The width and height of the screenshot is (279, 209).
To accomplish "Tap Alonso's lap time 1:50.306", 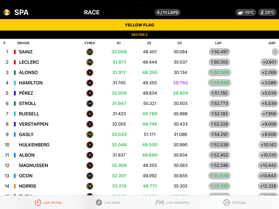I will point(219,72).
